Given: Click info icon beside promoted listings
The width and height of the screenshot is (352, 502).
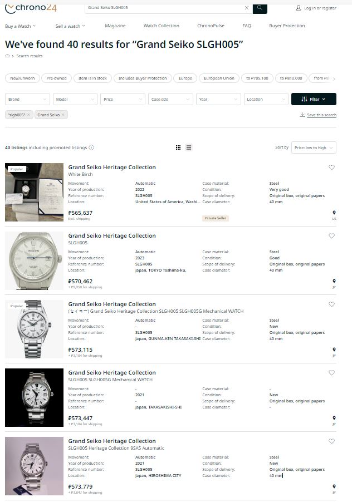Looking at the screenshot, I should click(91, 147).
